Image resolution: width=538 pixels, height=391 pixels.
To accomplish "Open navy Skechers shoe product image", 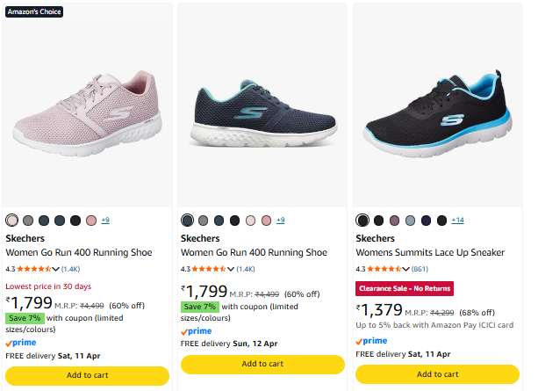I will [263, 116].
